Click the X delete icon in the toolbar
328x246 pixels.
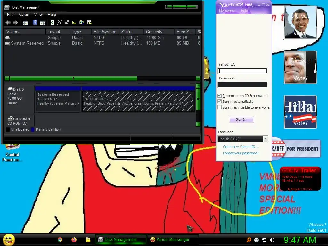click(59, 22)
